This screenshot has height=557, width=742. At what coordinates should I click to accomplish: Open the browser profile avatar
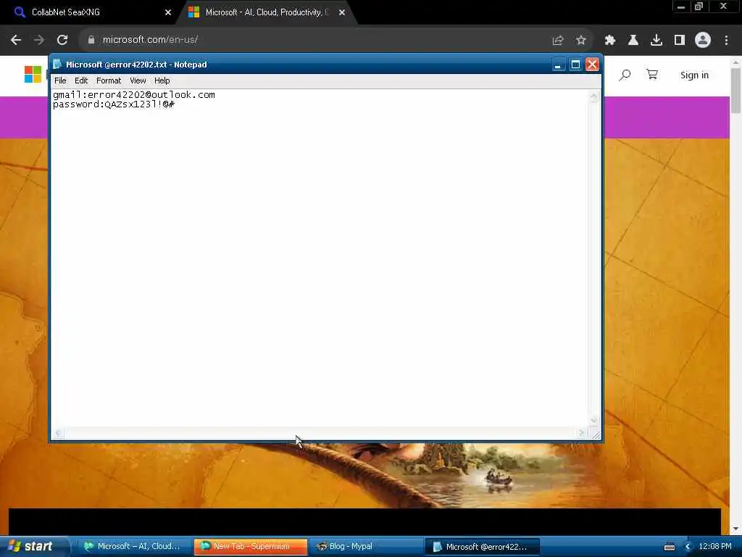703,41
